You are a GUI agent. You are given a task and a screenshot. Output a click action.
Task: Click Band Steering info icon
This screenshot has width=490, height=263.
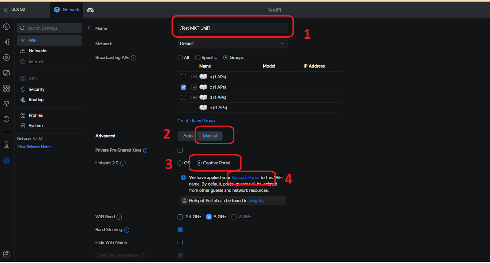point(126,230)
